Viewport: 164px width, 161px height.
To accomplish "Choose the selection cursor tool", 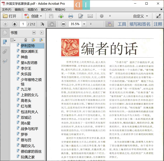I will tap(42, 24).
